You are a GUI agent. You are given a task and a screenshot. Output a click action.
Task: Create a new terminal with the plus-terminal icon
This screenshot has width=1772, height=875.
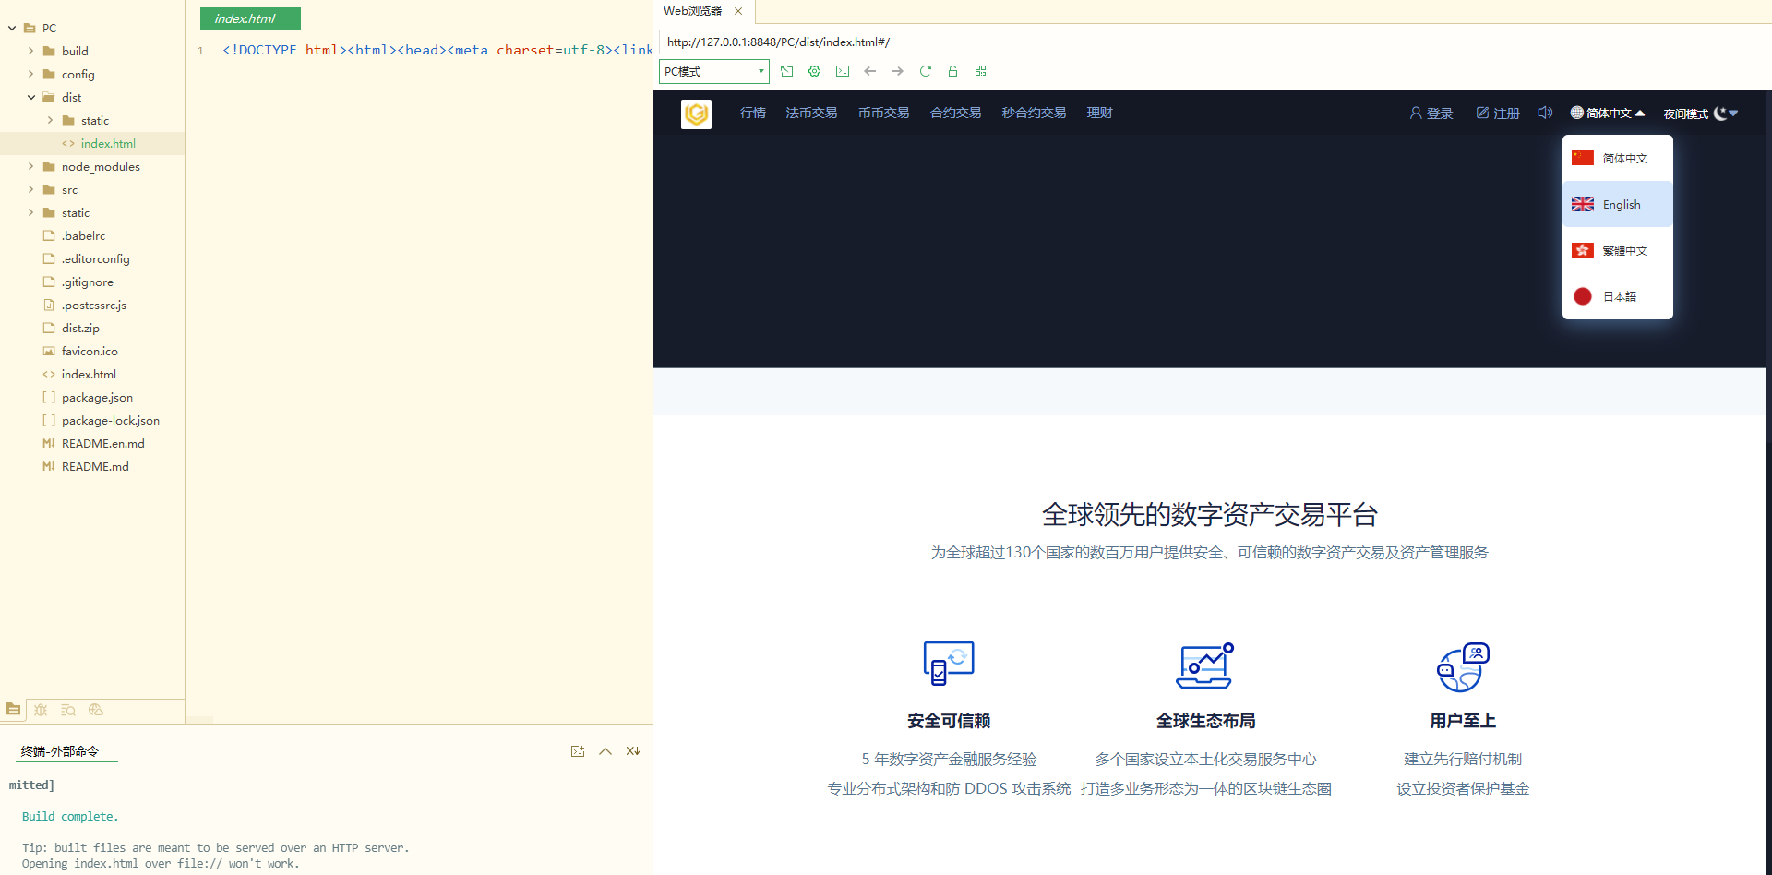pyautogui.click(x=578, y=751)
